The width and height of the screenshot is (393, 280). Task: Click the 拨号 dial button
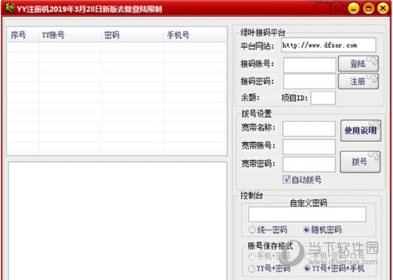tap(360, 162)
